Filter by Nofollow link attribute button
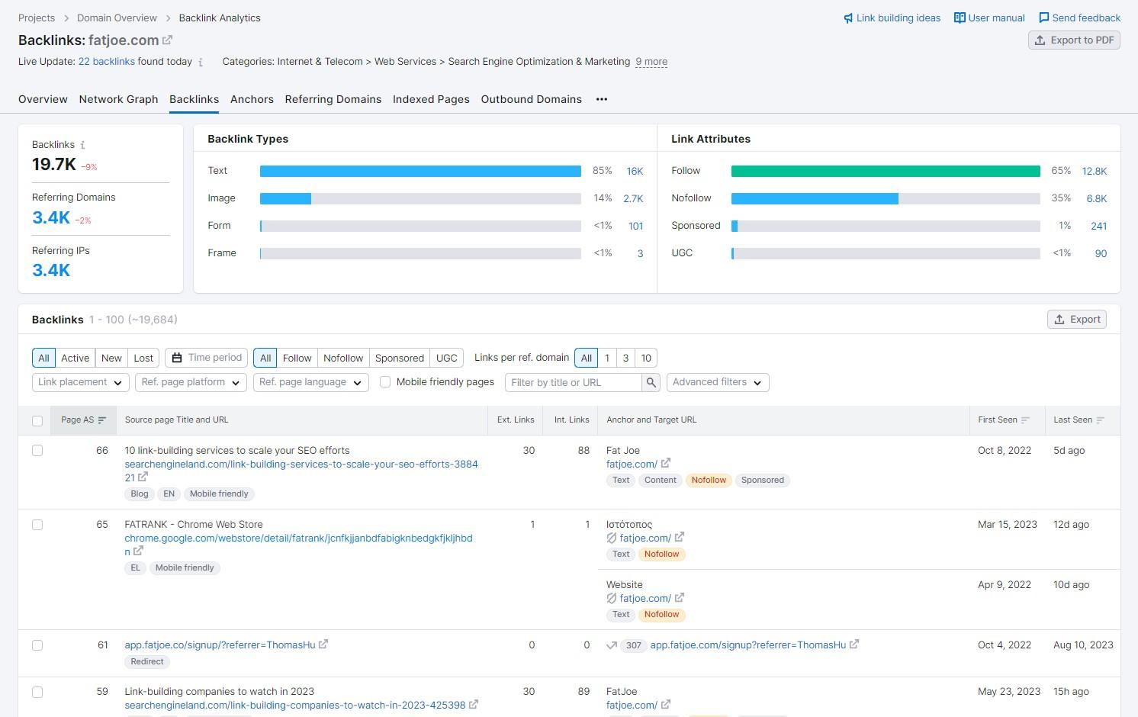The image size is (1138, 717). [x=343, y=358]
